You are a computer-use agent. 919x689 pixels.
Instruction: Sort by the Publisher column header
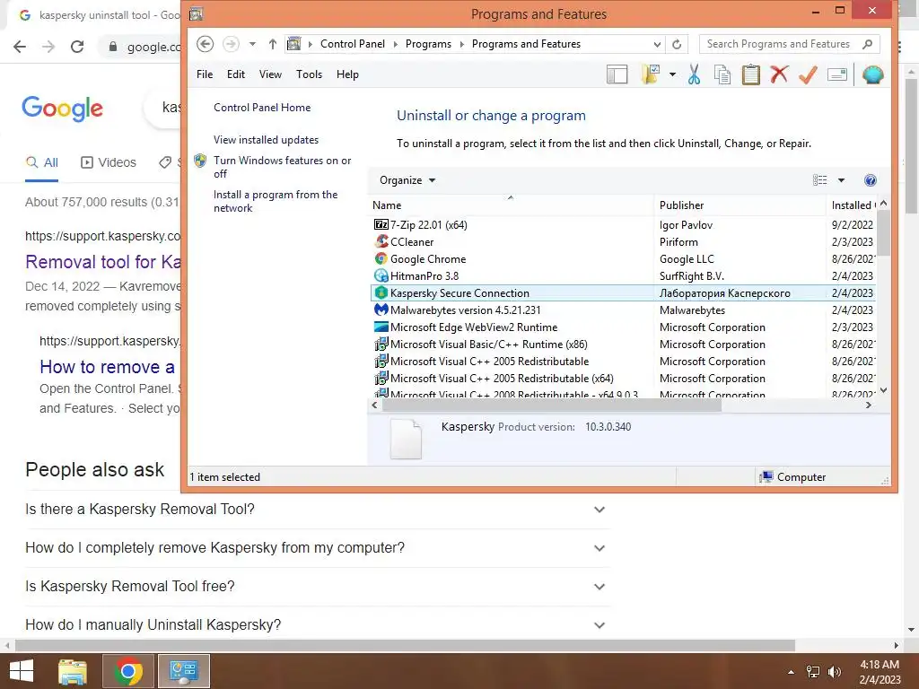[740, 205]
